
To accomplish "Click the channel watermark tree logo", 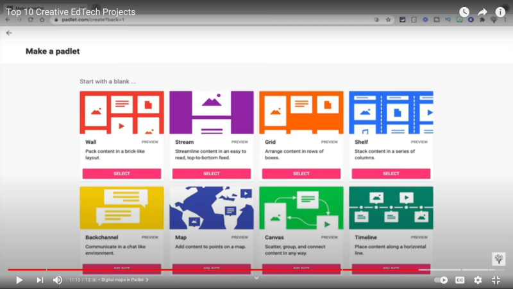I will (x=498, y=258).
